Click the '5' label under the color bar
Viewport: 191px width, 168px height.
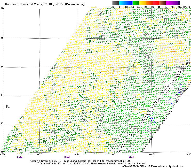point(119,7)
